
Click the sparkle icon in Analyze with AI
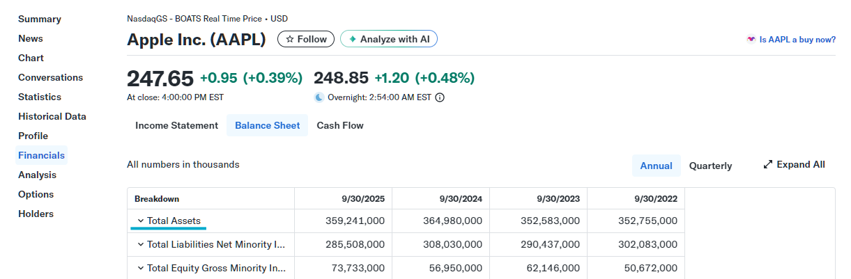point(353,40)
